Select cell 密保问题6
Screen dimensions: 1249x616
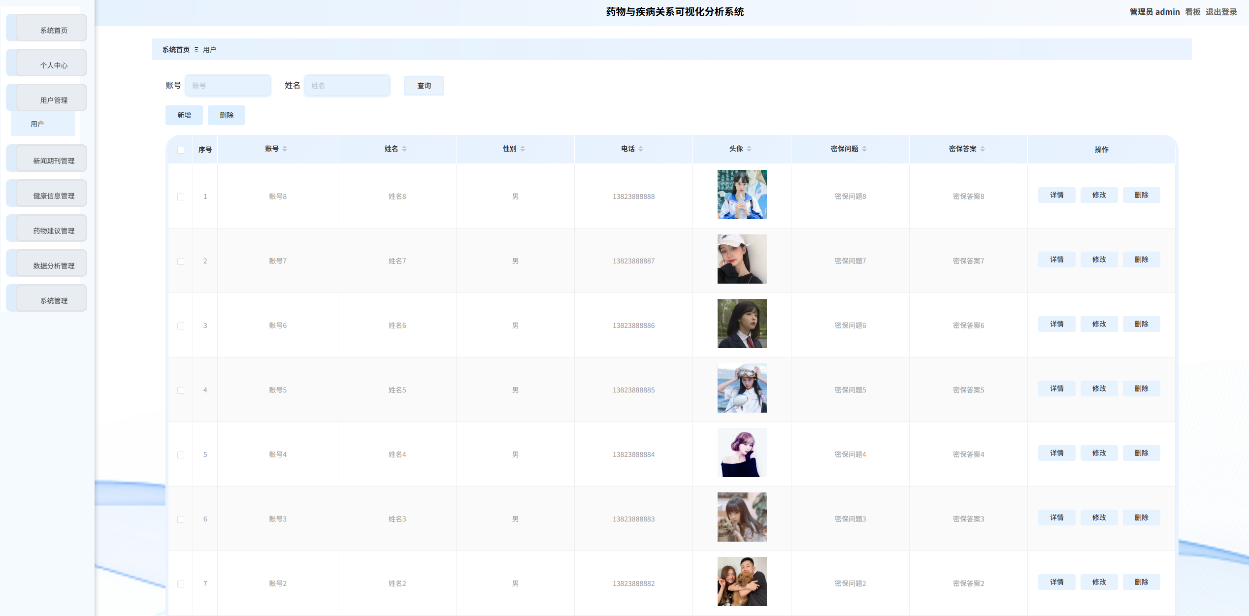coord(851,325)
